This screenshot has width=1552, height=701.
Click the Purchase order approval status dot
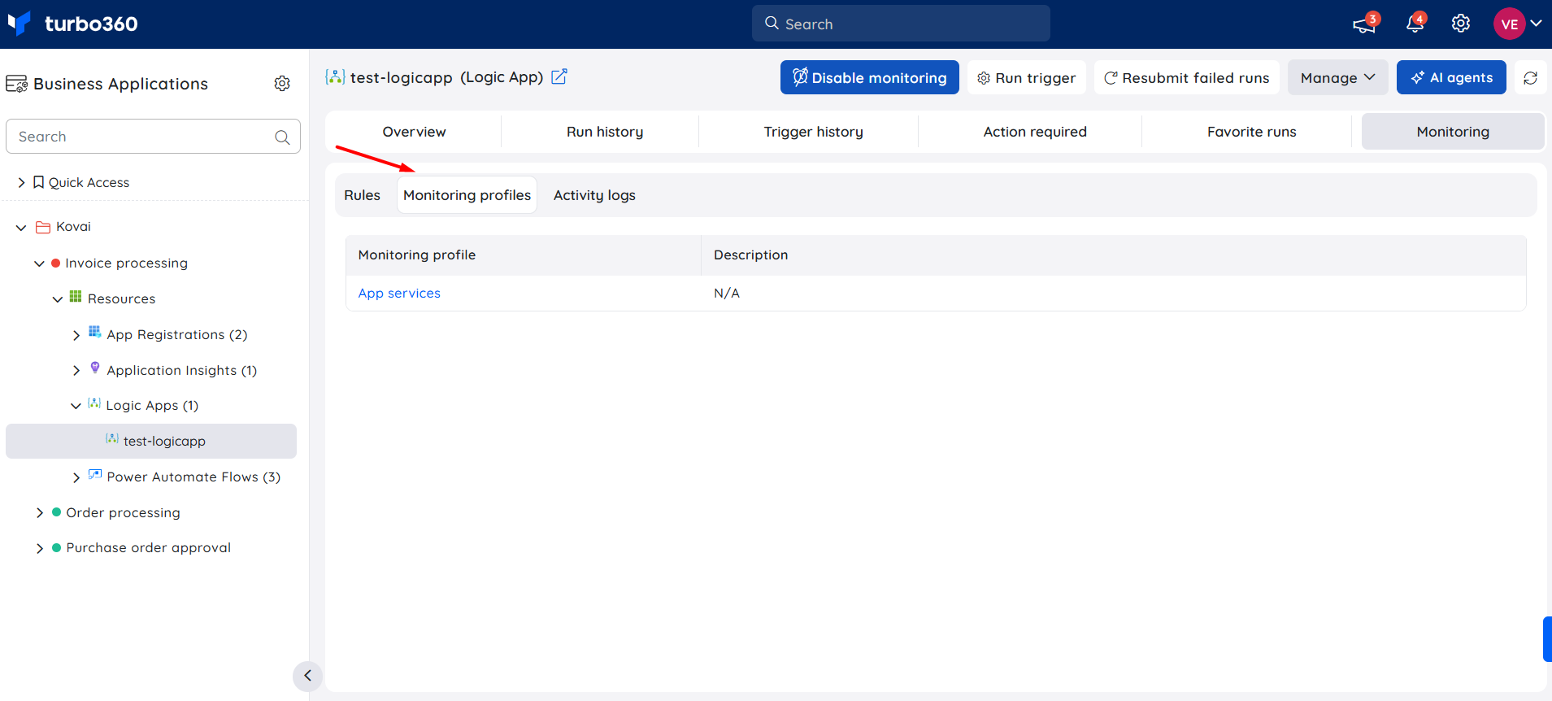pyautogui.click(x=56, y=547)
